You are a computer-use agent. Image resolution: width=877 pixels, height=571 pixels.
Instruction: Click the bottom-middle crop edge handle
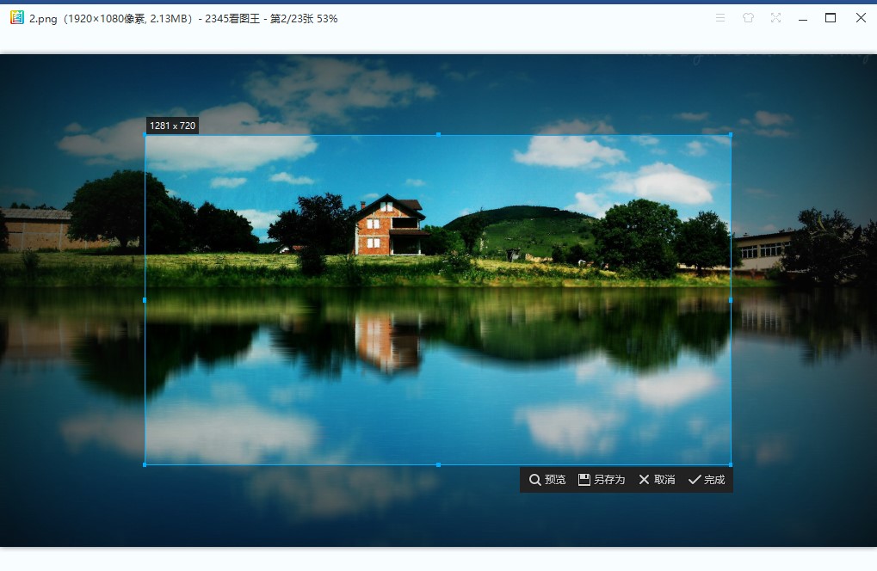click(438, 465)
